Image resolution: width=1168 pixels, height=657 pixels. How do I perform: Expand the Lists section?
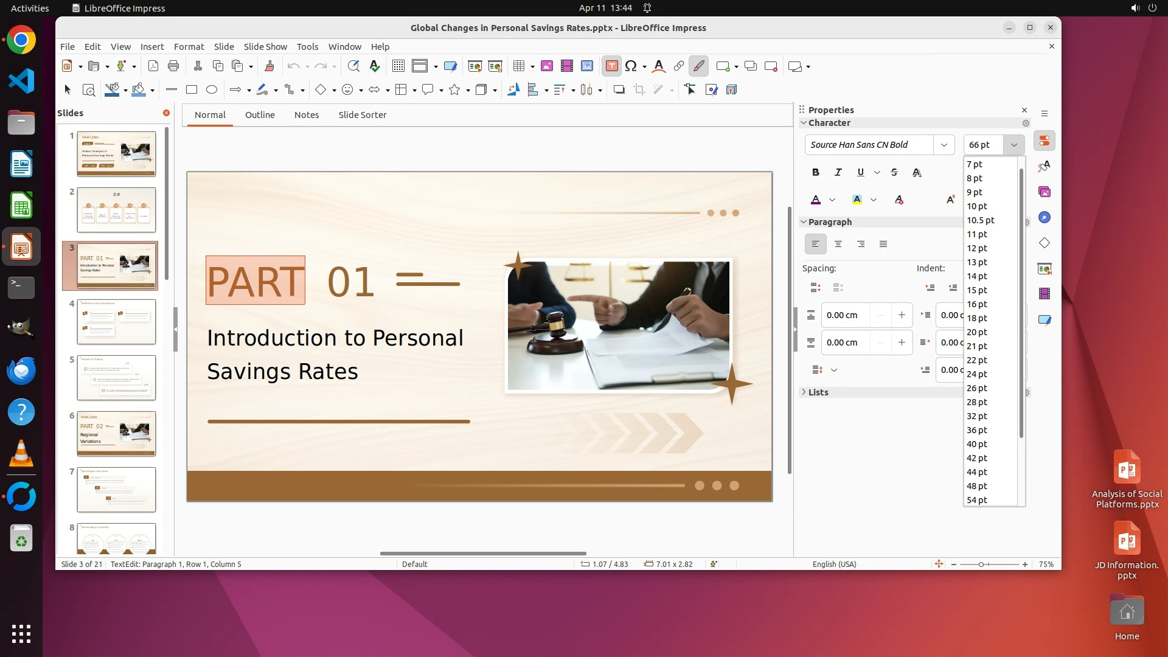pyautogui.click(x=818, y=392)
